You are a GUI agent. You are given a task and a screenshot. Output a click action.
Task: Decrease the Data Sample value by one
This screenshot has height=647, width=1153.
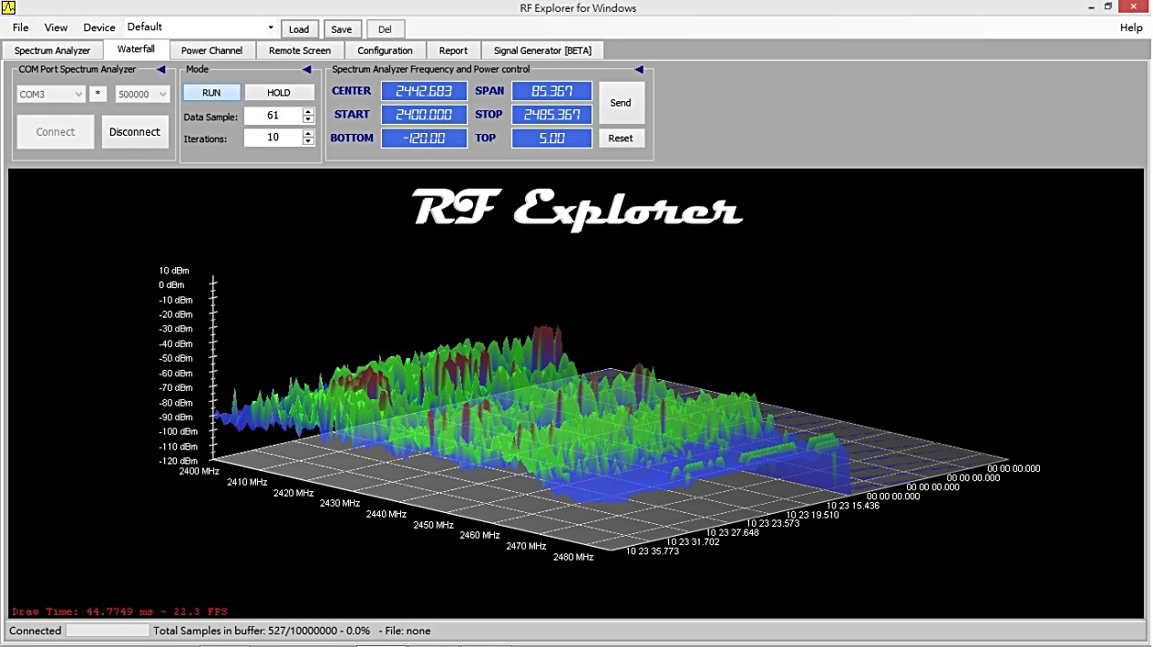(x=308, y=119)
